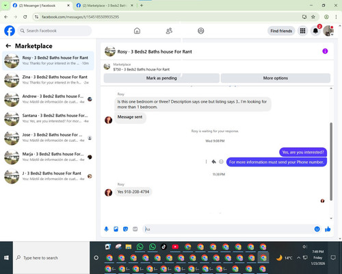Open Zina conversation in the list
This screenshot has height=274, width=342.
point(48,80)
